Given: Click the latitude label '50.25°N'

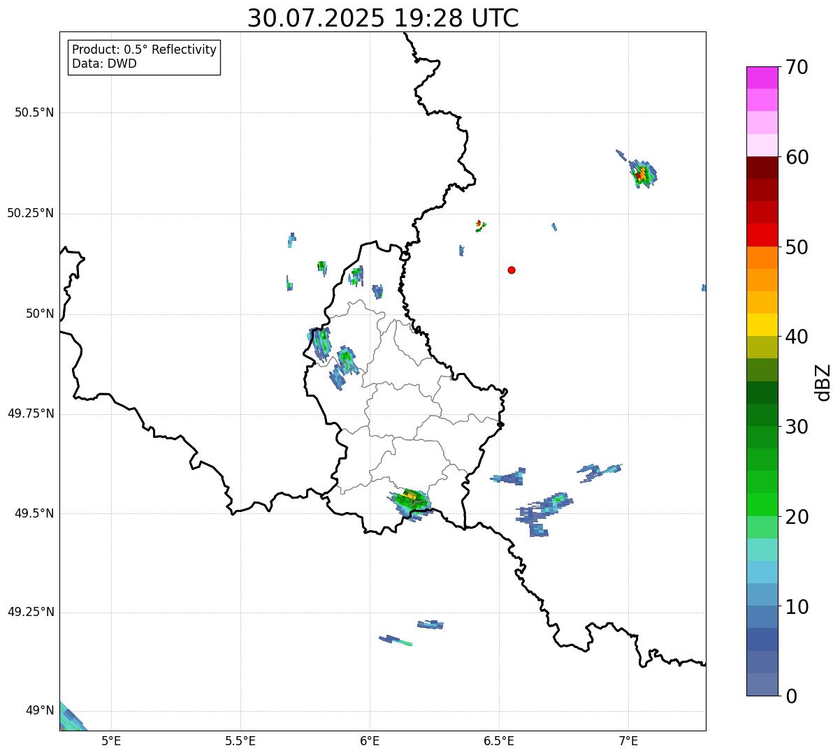Looking at the screenshot, I should pyautogui.click(x=31, y=213).
